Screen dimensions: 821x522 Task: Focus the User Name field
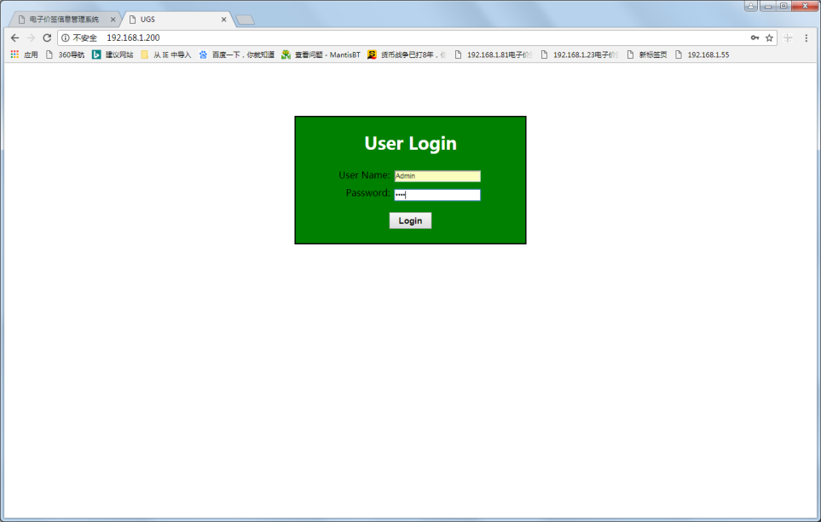coord(437,176)
